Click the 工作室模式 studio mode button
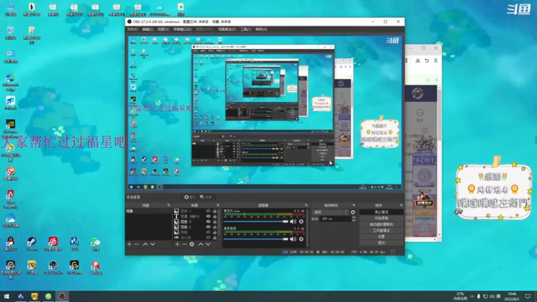The height and width of the screenshot is (302, 537). [x=381, y=230]
